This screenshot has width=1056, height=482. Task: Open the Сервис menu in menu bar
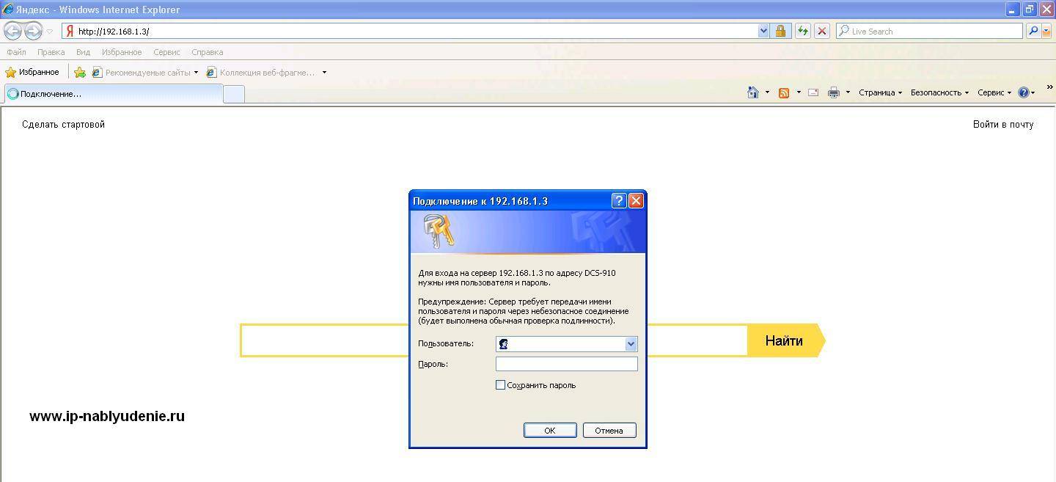point(166,52)
